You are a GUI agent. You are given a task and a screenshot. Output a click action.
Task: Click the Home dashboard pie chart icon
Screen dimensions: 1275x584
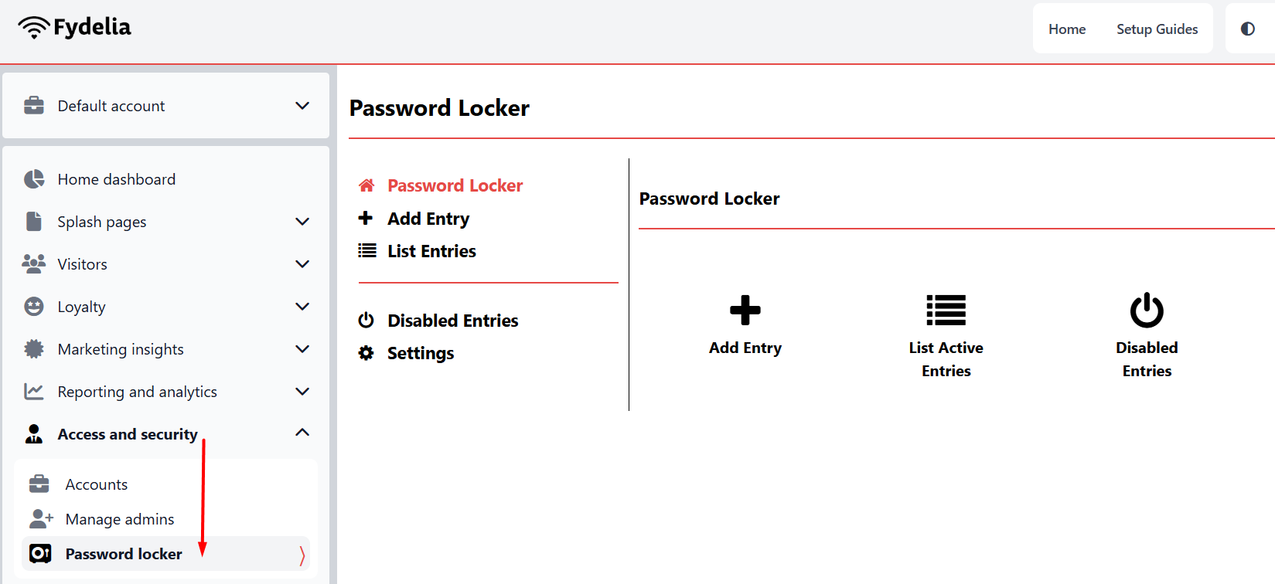coord(34,179)
